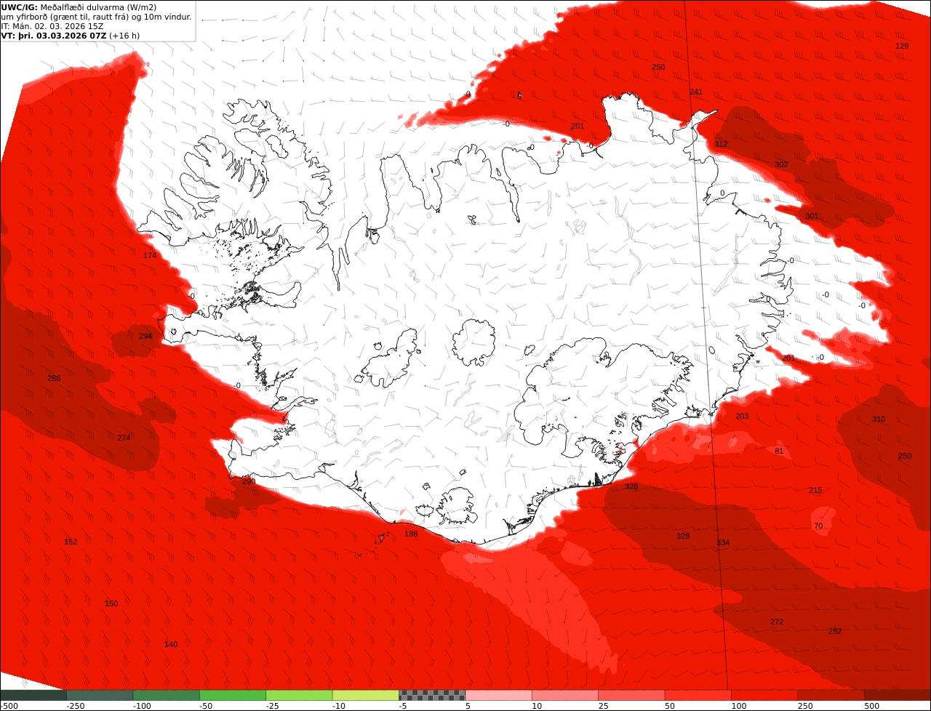This screenshot has height=711, width=931.
Task: Click the brown-red legend swatch right of 500
Action: [898, 695]
